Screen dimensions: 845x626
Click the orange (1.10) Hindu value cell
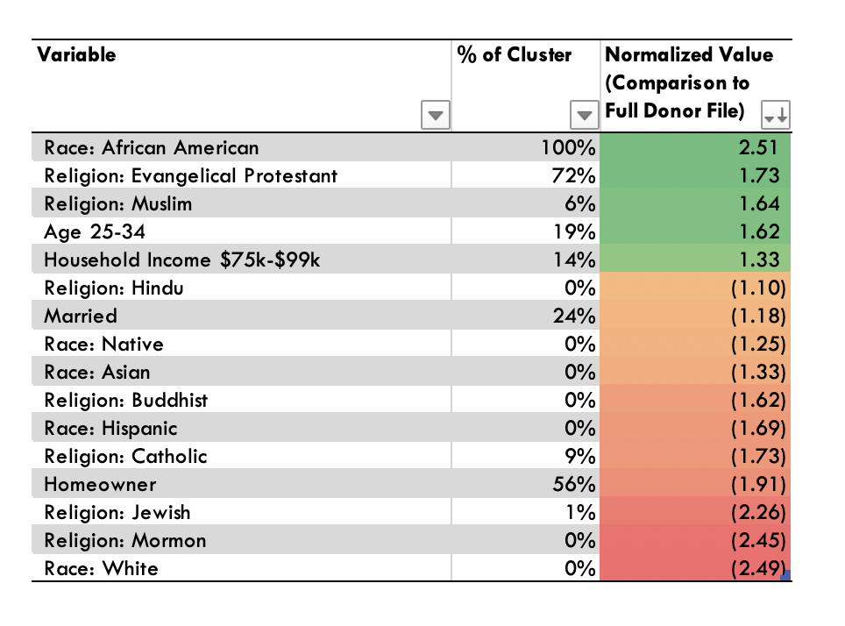click(695, 288)
